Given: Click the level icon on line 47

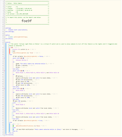Looking at the screenshot, I should coord(16,85).
